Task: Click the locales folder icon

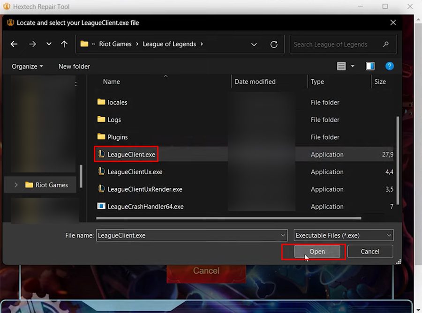Action: tap(101, 102)
